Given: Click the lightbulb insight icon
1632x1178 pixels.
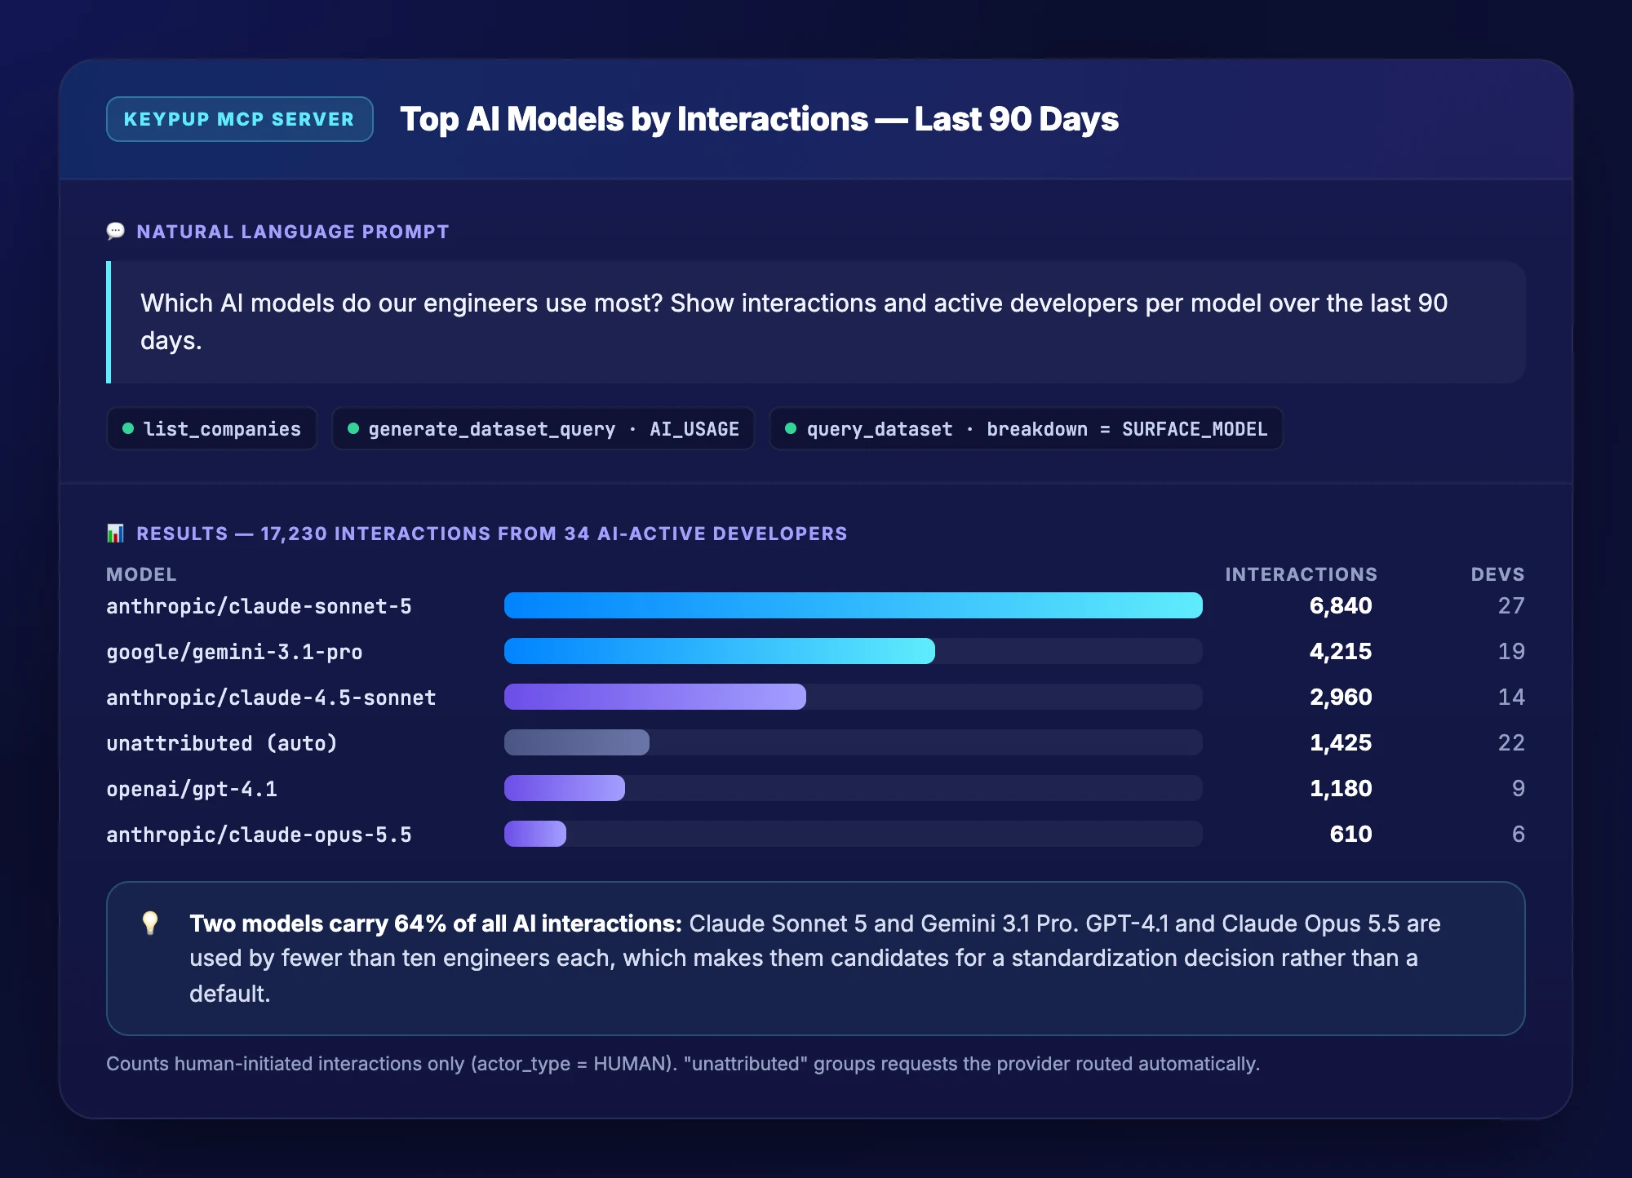Looking at the screenshot, I should (x=150, y=923).
